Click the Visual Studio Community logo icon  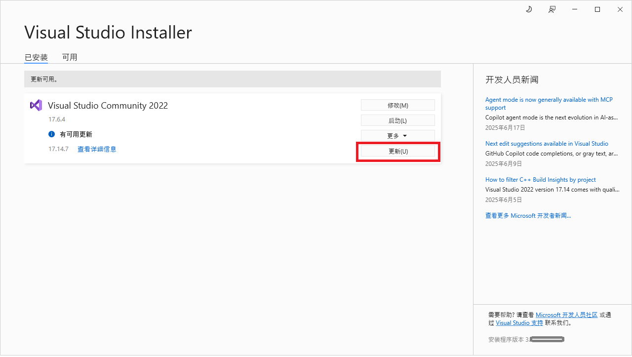tap(36, 105)
